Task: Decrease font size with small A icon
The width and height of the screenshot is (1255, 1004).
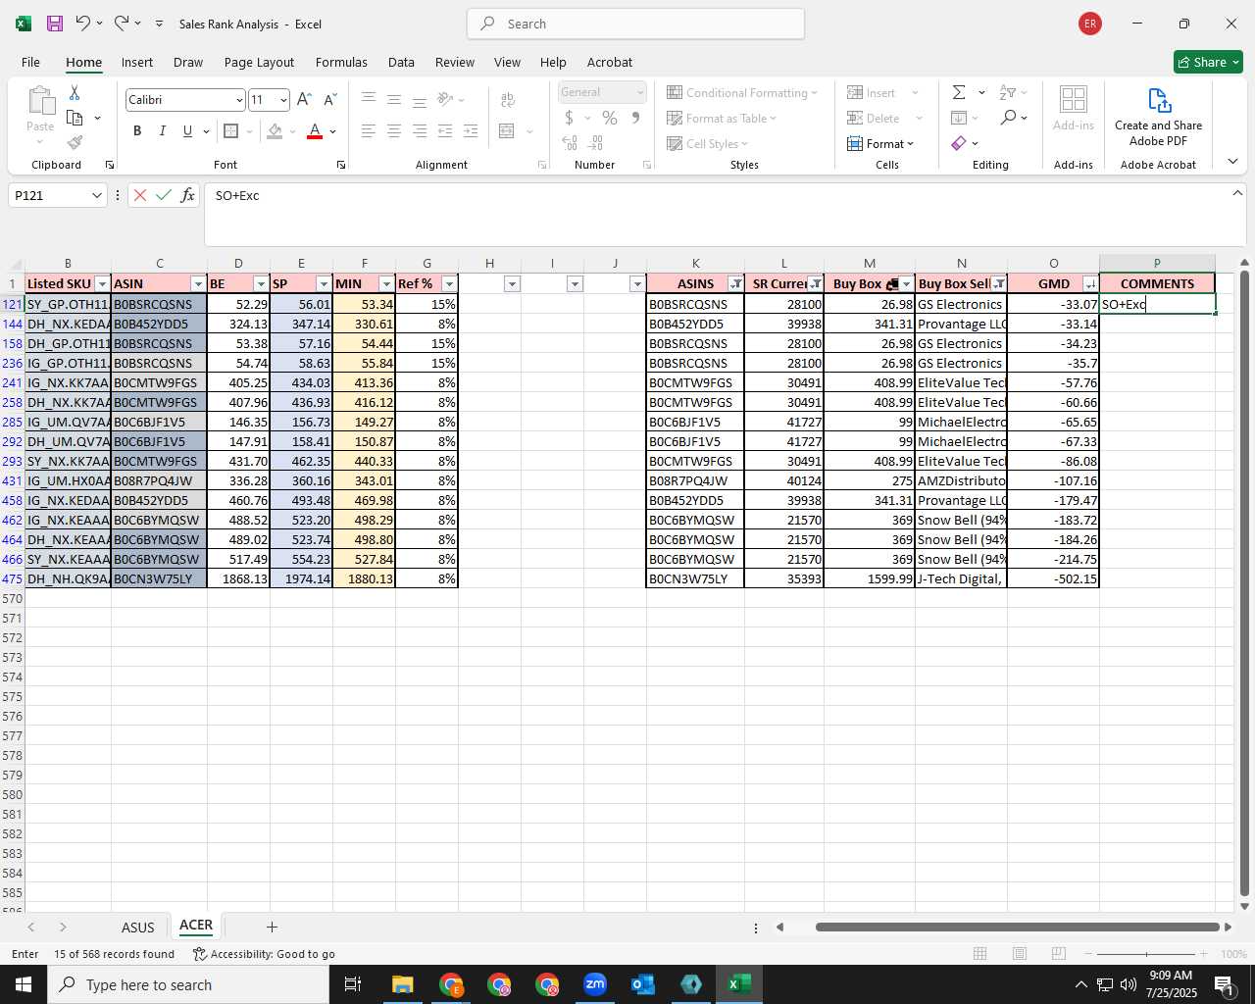Action: point(329,99)
